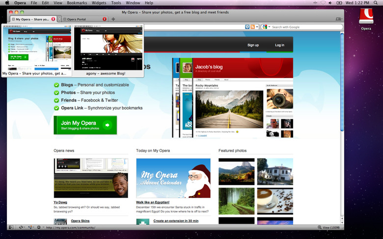Click the featured forest path photo
Screen dimensions: 383x239
(x=237, y=201)
